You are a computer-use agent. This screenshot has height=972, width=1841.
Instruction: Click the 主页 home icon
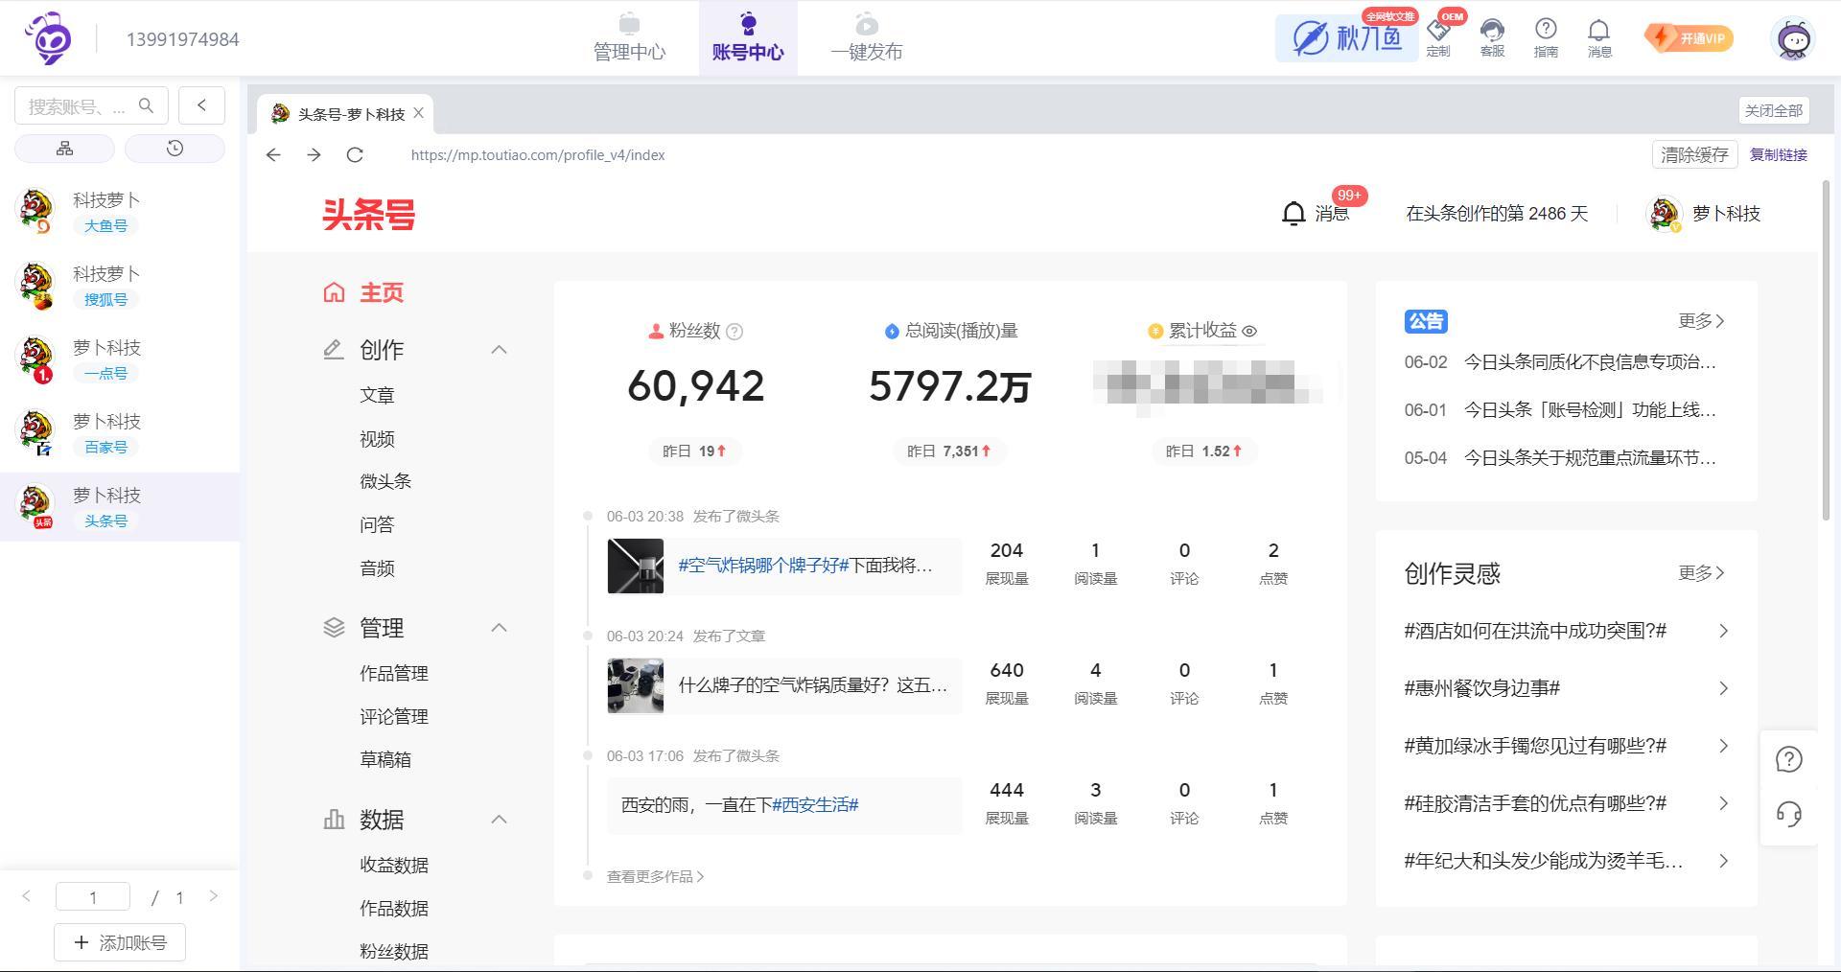[x=334, y=292]
